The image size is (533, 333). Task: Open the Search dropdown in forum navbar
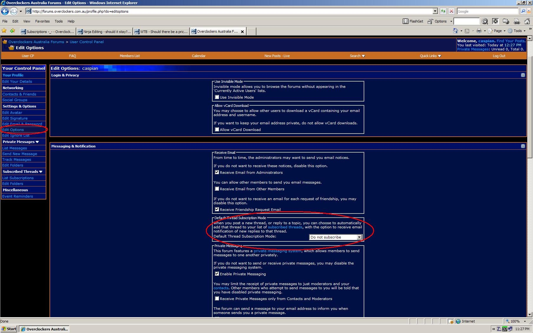(x=357, y=56)
